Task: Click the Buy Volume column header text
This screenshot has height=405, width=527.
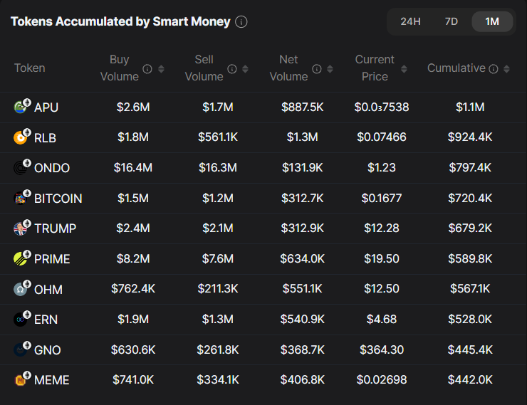Action: pos(120,68)
